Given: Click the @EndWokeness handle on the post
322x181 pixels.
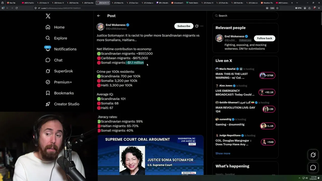Looking at the screenshot, I should tap(116, 29).
